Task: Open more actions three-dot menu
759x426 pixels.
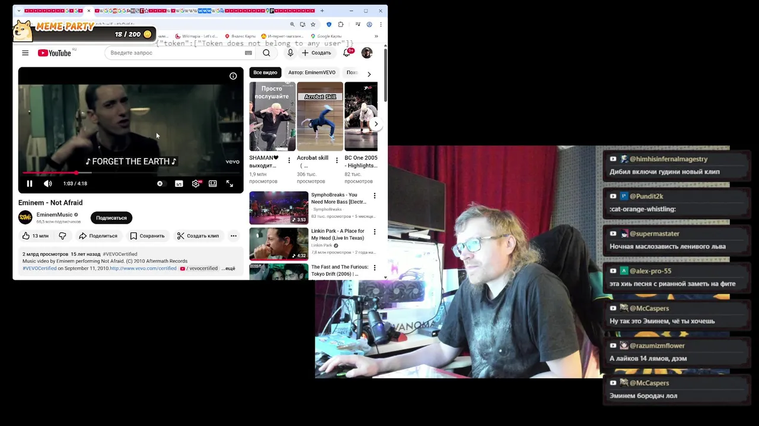Action: pos(234,236)
